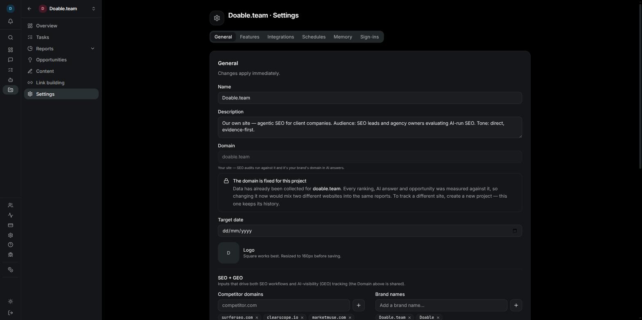Image resolution: width=642 pixels, height=320 pixels.
Task: Click the search magnifier icon in the rail
Action: [x=11, y=38]
